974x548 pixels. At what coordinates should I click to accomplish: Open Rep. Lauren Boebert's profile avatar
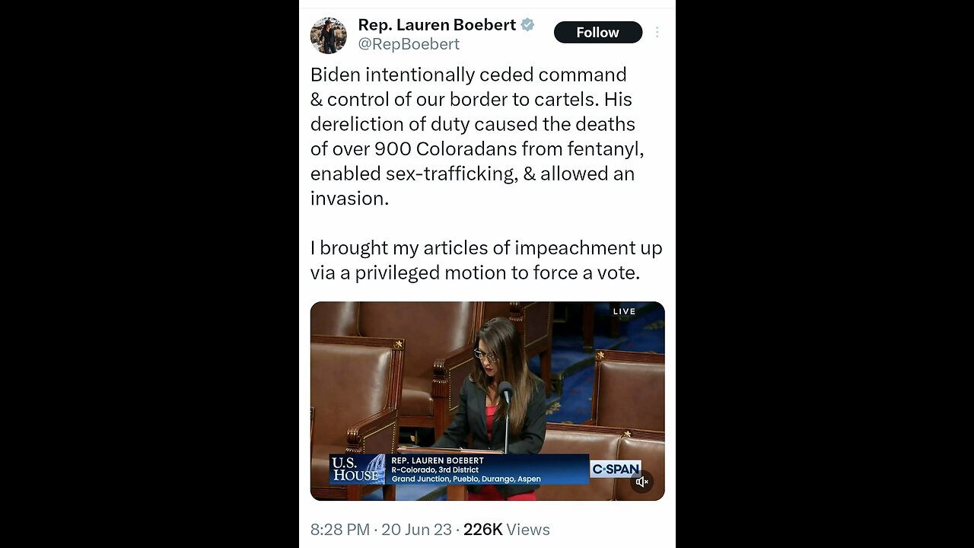tap(329, 35)
